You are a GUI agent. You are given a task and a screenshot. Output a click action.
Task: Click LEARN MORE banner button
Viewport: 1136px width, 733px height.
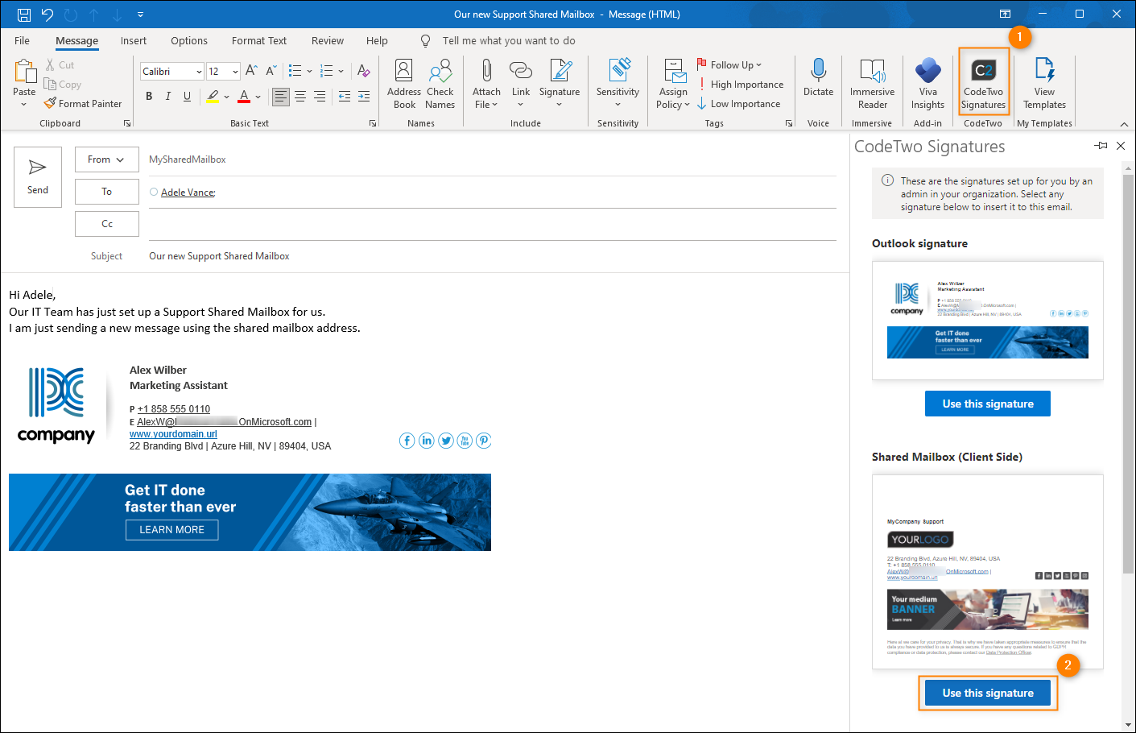(172, 529)
